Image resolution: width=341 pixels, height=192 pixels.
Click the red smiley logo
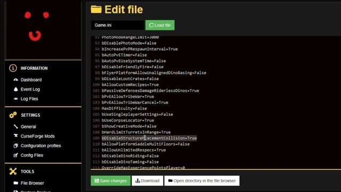[37, 26]
